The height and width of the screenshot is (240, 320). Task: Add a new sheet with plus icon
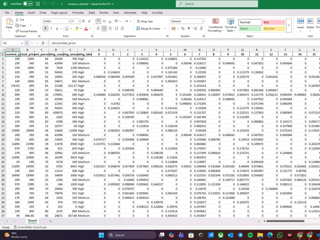pos(51,221)
